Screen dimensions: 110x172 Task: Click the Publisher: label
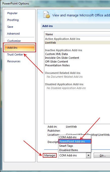(x=54, y=131)
